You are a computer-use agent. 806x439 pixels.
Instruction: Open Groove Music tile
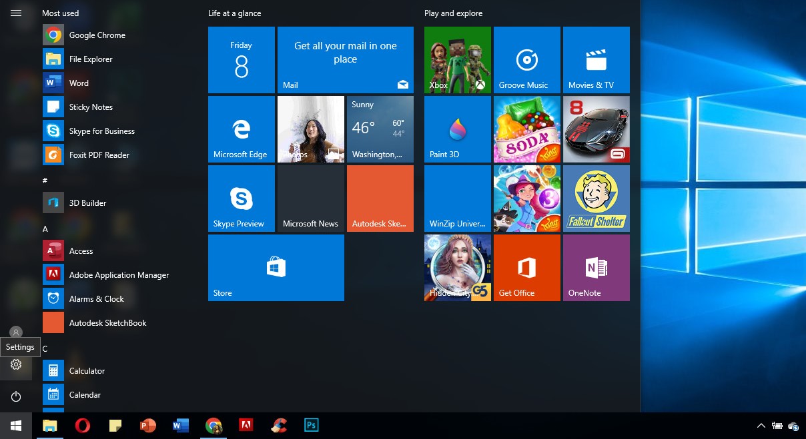coord(527,60)
